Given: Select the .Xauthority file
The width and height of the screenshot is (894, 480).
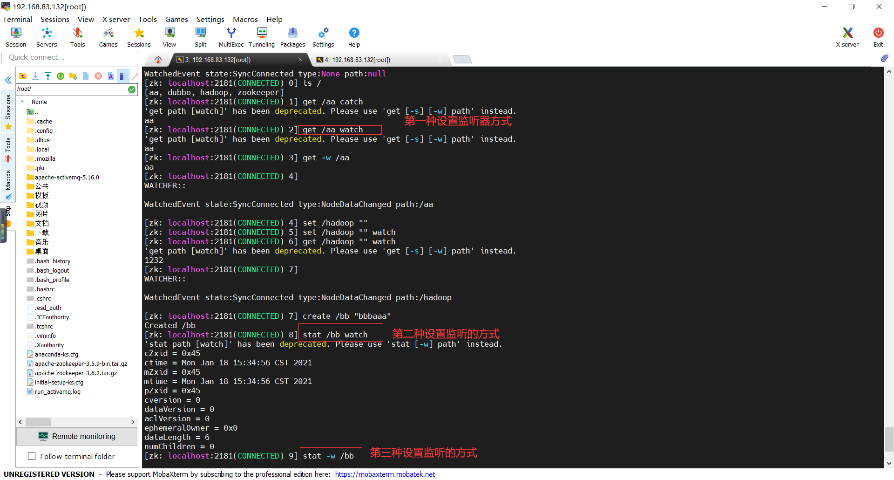Looking at the screenshot, I should pos(46,345).
